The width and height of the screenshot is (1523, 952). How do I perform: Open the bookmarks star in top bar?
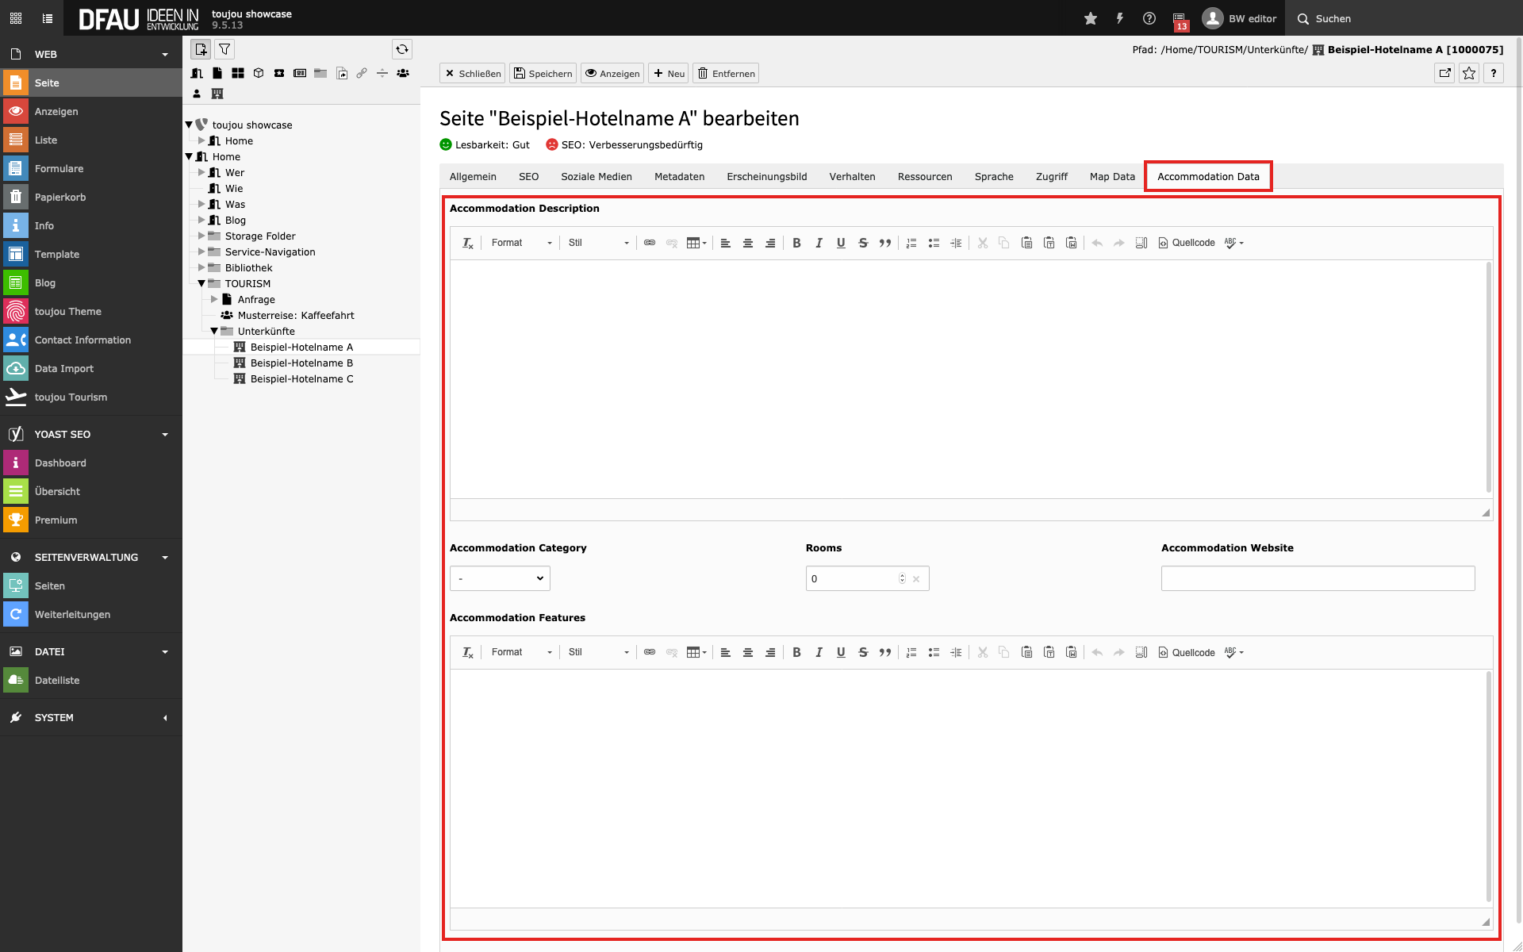tap(1091, 18)
